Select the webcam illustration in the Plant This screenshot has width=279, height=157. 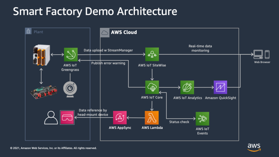pos(70,88)
